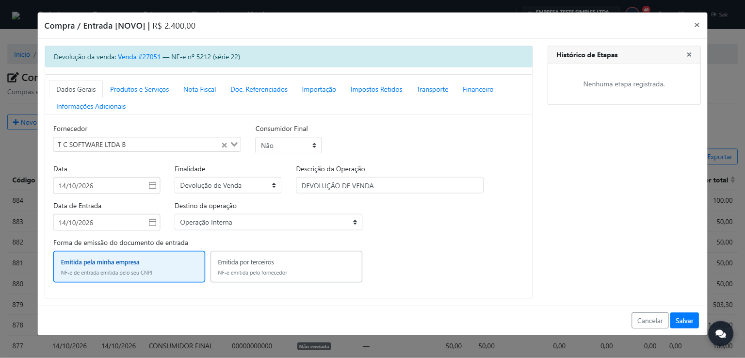The image size is (745, 358).
Task: Click the Cancelar button
Action: (650, 321)
